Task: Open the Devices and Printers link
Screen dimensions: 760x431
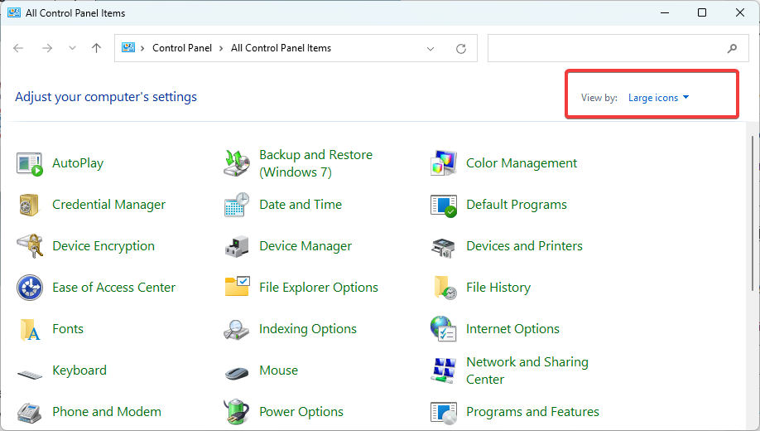Action: [524, 246]
